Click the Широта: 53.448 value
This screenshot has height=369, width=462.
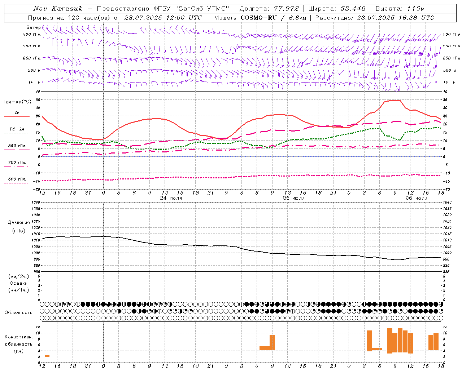[x=337, y=9]
